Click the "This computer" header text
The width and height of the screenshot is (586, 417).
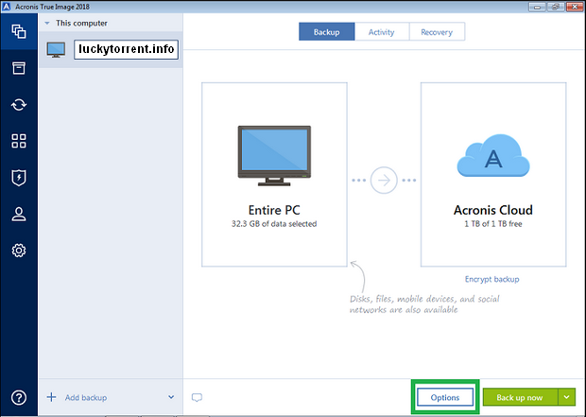tap(81, 24)
